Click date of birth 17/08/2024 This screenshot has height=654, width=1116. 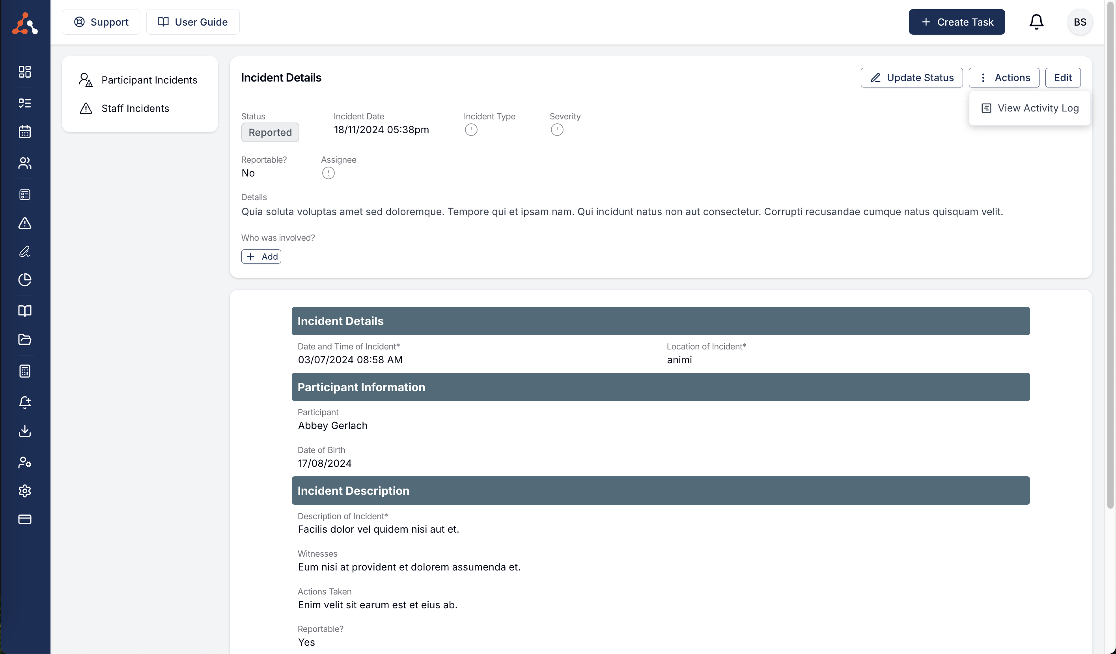tap(325, 463)
